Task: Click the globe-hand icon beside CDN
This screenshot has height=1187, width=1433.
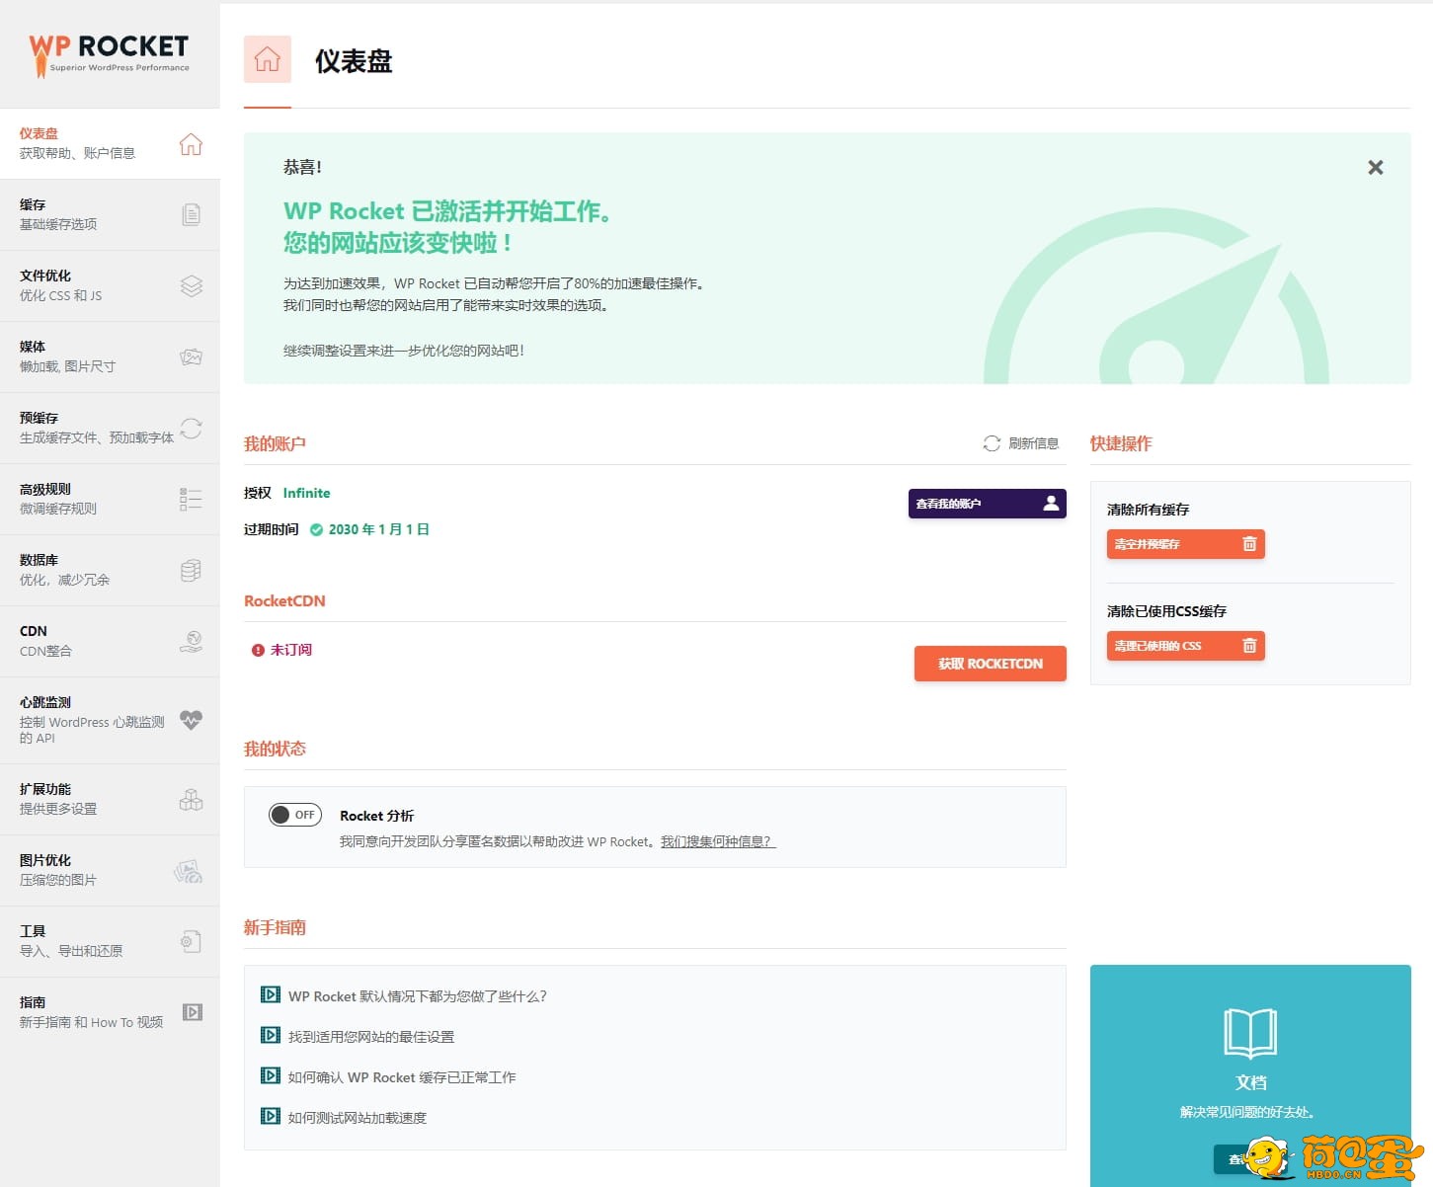Action: 192,641
